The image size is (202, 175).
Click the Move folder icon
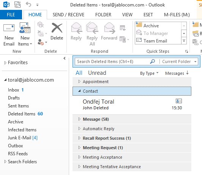(x=195, y=24)
